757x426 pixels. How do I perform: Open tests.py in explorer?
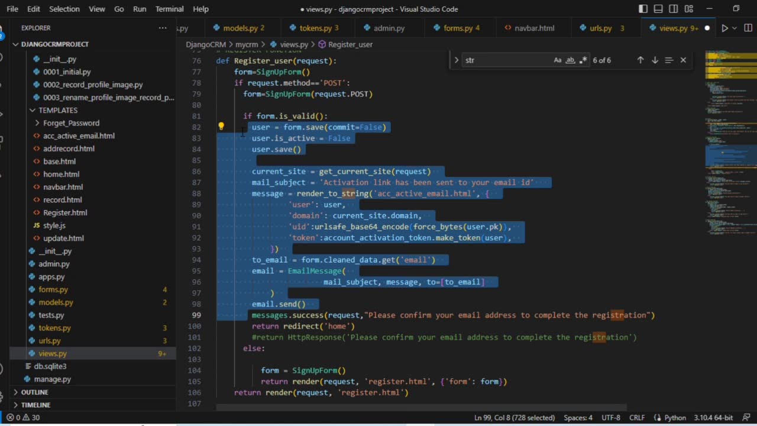point(51,315)
